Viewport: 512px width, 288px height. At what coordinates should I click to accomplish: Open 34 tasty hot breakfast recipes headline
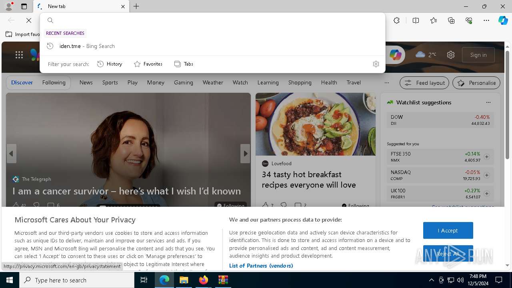[309, 180]
